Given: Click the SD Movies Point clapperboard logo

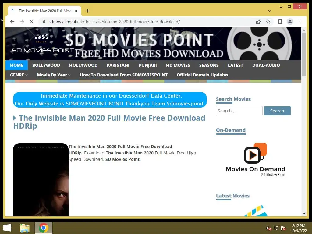Looking at the screenshot, I should coord(43,44).
